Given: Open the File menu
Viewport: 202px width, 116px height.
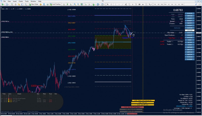Looking at the screenshot, I should tap(5, 1).
